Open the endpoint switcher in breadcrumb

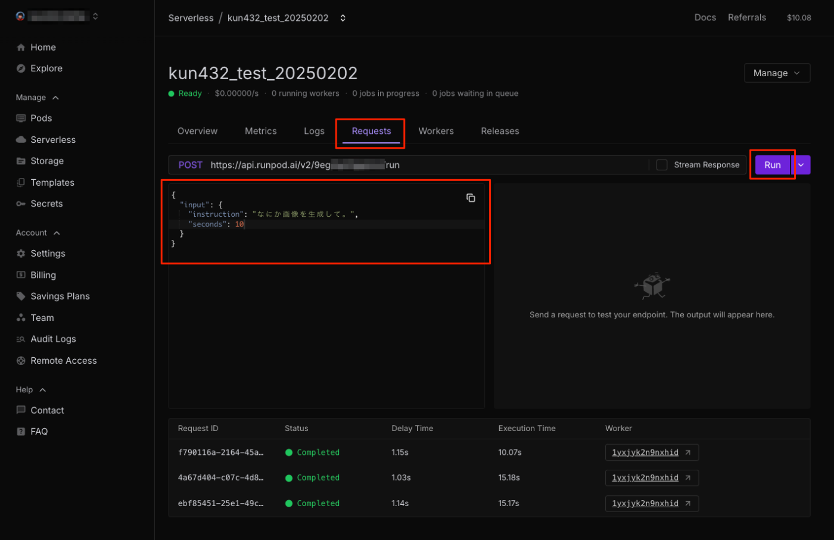tap(343, 18)
